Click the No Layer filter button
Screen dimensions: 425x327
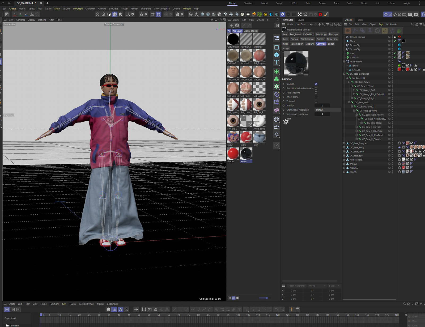237,31
